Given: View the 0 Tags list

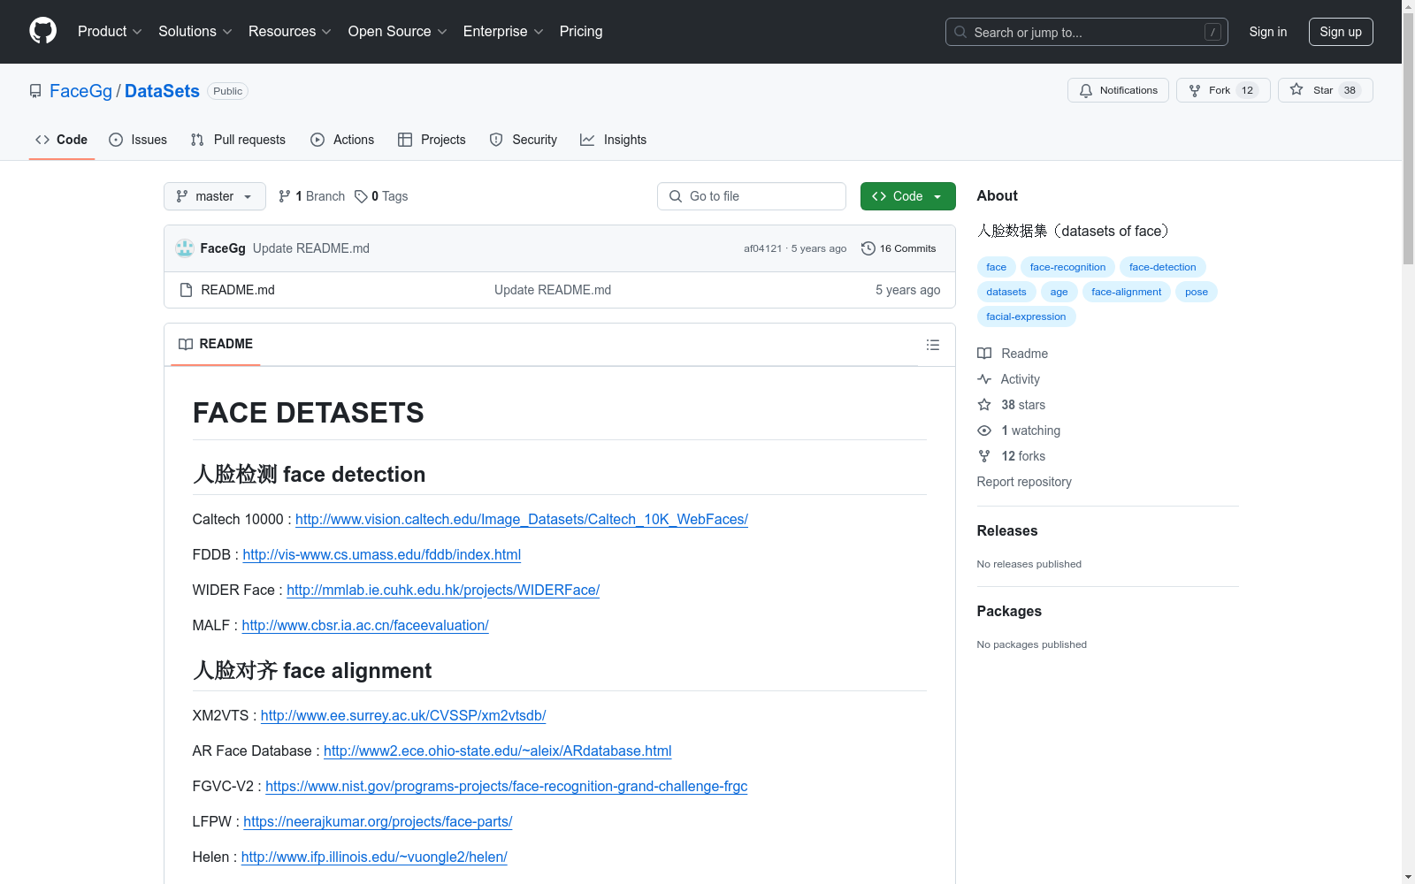Looking at the screenshot, I should coord(381,196).
